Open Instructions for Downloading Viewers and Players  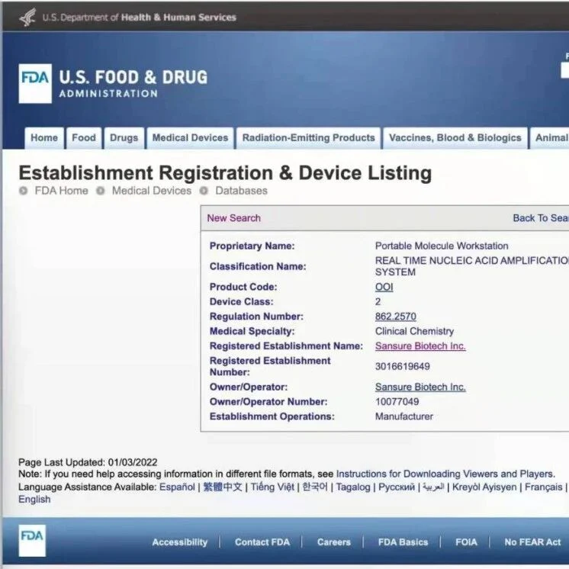pyautogui.click(x=445, y=474)
